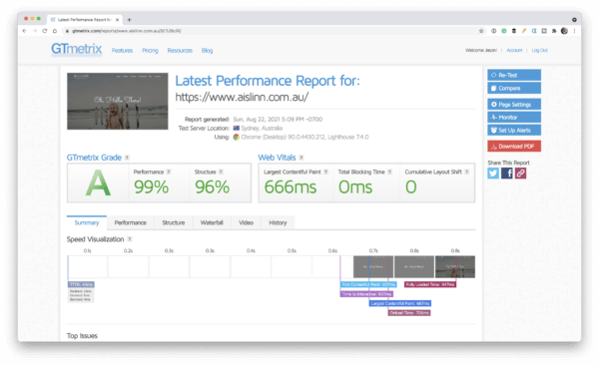Click the last filmstrip frame thumbnail
This screenshot has width=599, height=365.
click(x=455, y=267)
